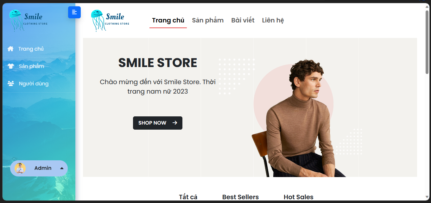This screenshot has height=203, width=431.
Task: Click the shirt icon beside Sản phẩm
Action: tap(11, 66)
